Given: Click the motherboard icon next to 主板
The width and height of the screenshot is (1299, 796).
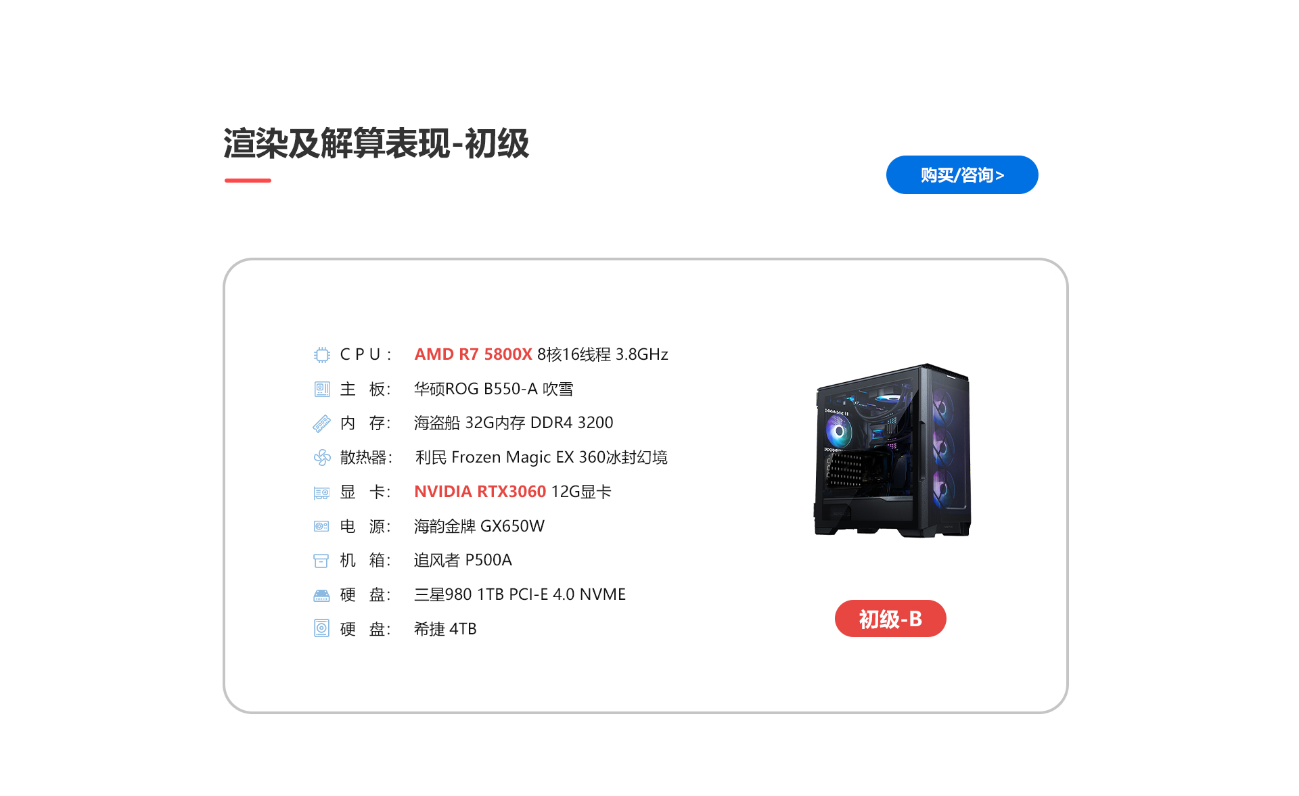Looking at the screenshot, I should point(322,390).
